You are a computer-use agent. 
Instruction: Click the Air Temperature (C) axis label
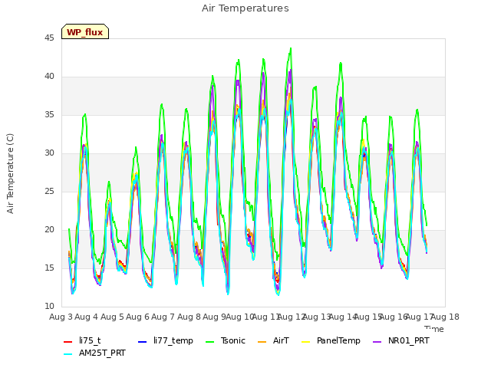coord(10,174)
